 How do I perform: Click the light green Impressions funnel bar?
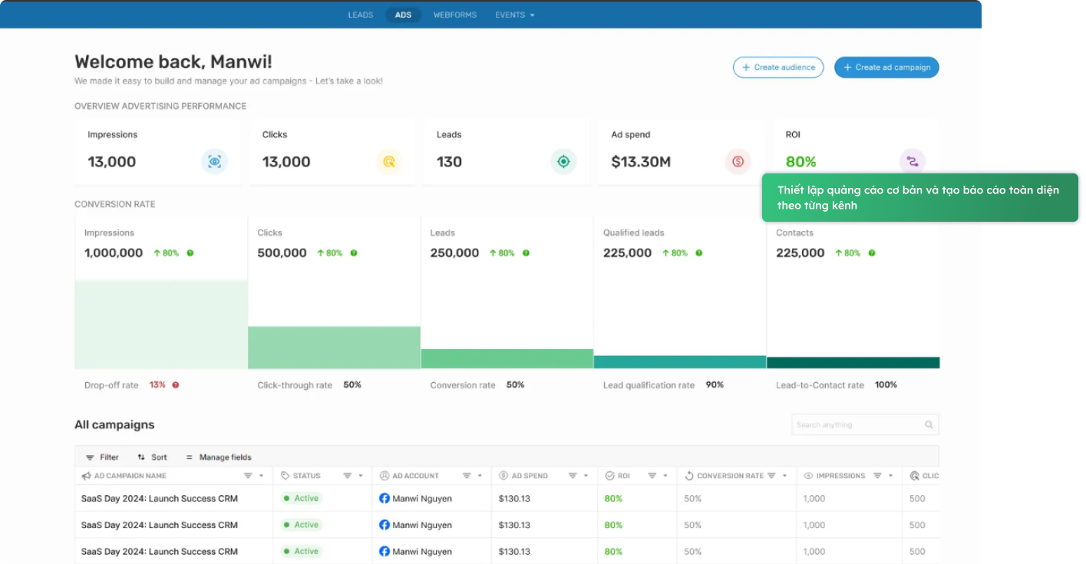tap(161, 324)
